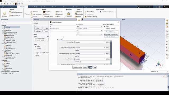Open the Fluent Fluid Materials dropdown
The image size is (169, 95).
90,31
